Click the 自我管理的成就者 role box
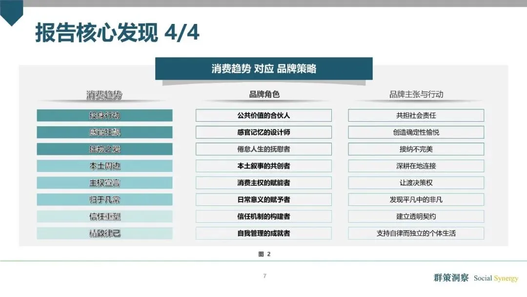527x297 pixels. [263, 233]
